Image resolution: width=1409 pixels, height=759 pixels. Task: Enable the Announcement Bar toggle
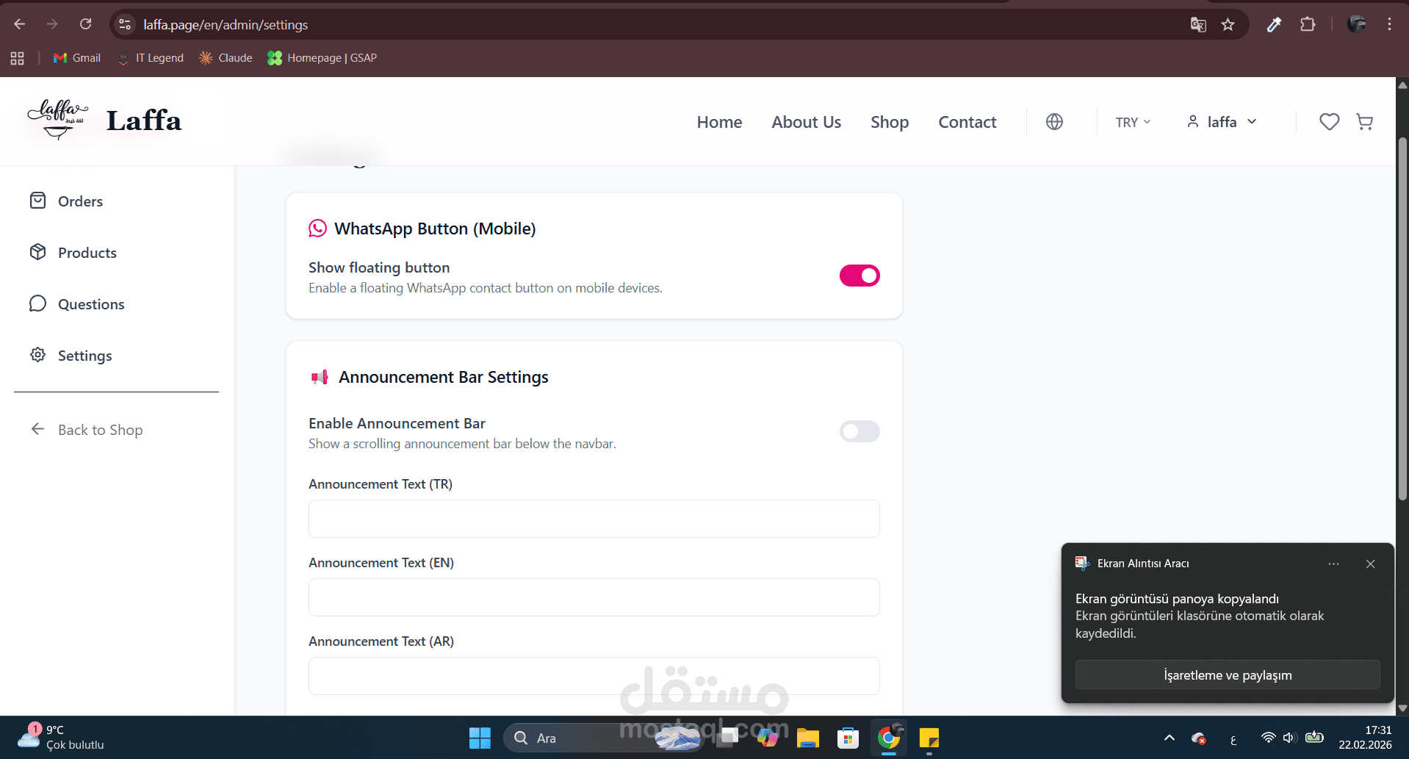click(x=860, y=431)
